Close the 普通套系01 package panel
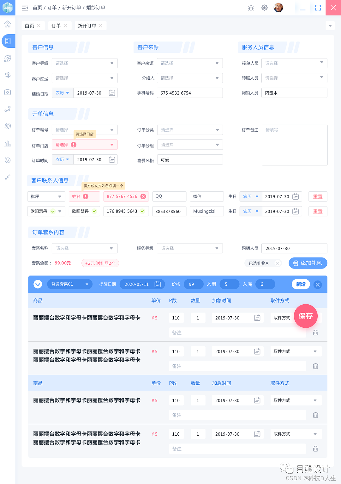Image resolution: width=341 pixels, height=484 pixels. click(x=318, y=284)
